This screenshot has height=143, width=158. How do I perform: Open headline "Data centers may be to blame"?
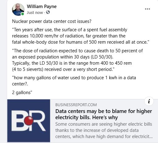tap(104, 114)
